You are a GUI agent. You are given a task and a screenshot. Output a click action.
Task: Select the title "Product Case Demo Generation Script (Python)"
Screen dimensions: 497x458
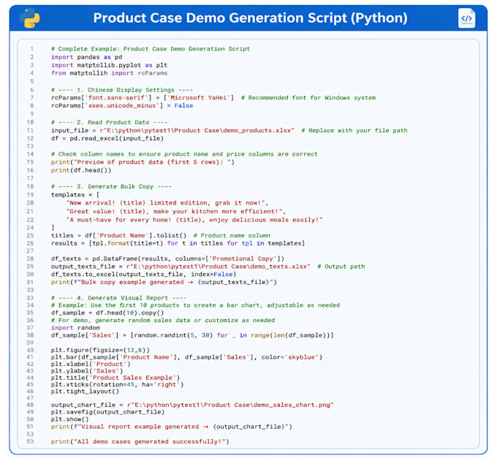click(251, 18)
